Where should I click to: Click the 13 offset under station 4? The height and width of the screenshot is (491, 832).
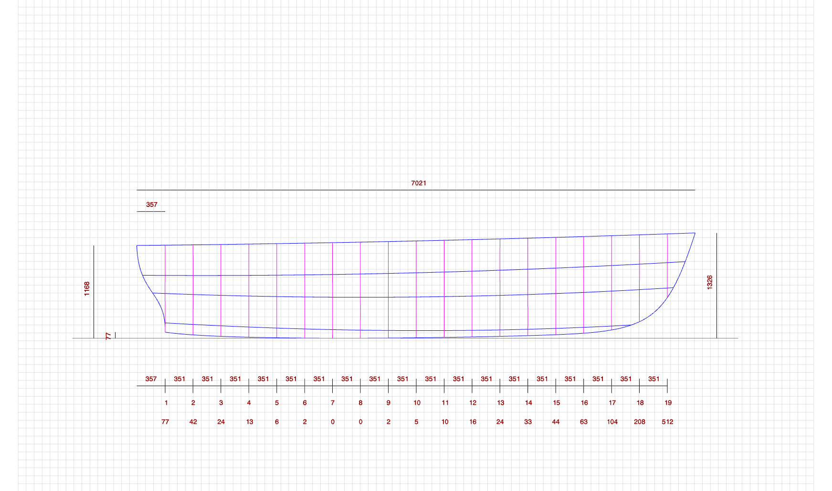pos(250,422)
